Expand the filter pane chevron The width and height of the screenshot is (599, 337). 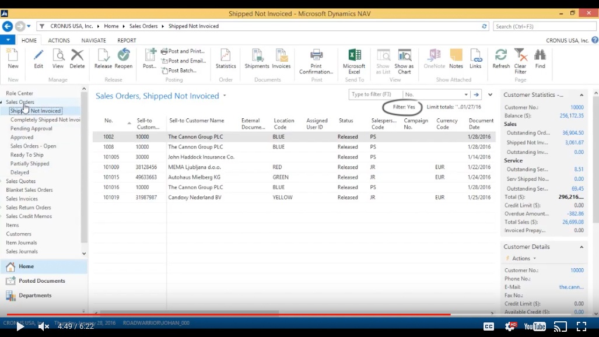(490, 94)
